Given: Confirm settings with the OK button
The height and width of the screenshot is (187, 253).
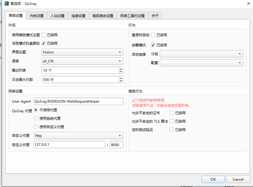Looking at the screenshot, I should coord(213,179).
